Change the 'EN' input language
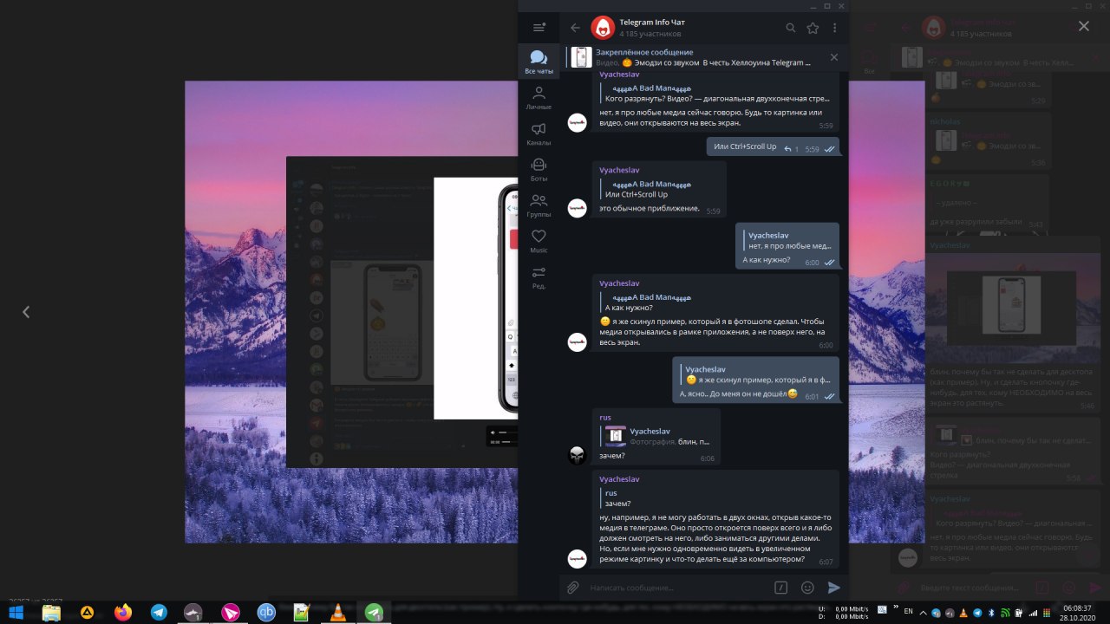 point(908,611)
